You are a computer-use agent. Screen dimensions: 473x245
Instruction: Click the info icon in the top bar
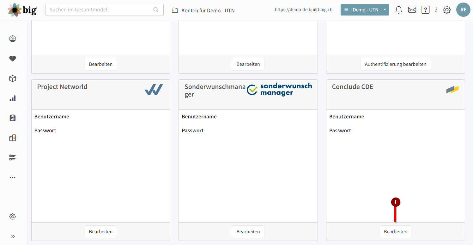436,9
